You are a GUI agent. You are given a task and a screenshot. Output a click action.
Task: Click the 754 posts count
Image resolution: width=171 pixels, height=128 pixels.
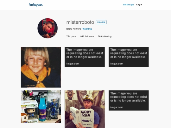71,36
